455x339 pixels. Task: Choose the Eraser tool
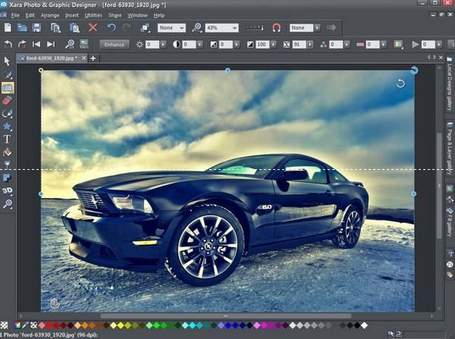[x=7, y=100]
